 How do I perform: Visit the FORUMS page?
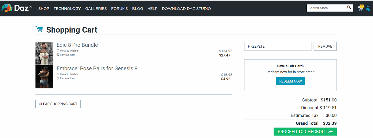point(119,8)
